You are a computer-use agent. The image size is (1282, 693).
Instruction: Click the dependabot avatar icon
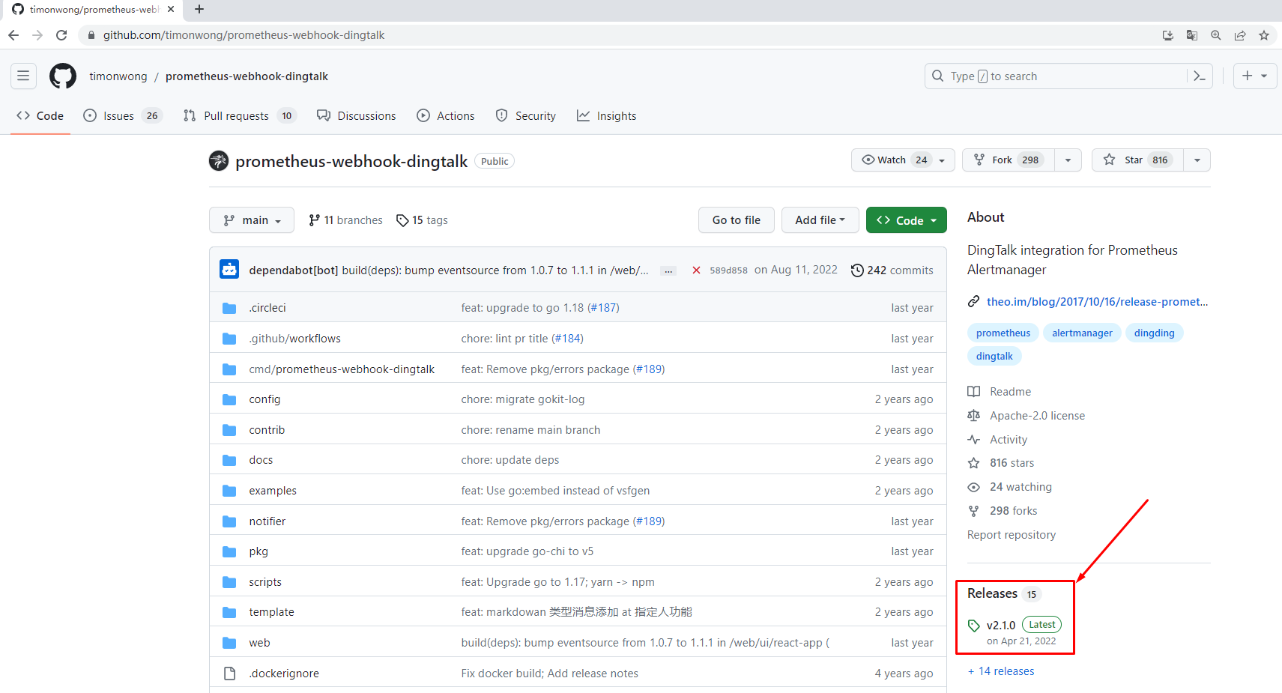point(229,270)
